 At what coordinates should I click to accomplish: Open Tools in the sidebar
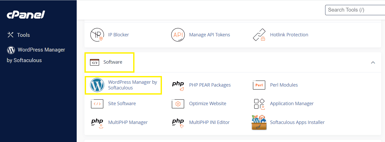coord(23,35)
